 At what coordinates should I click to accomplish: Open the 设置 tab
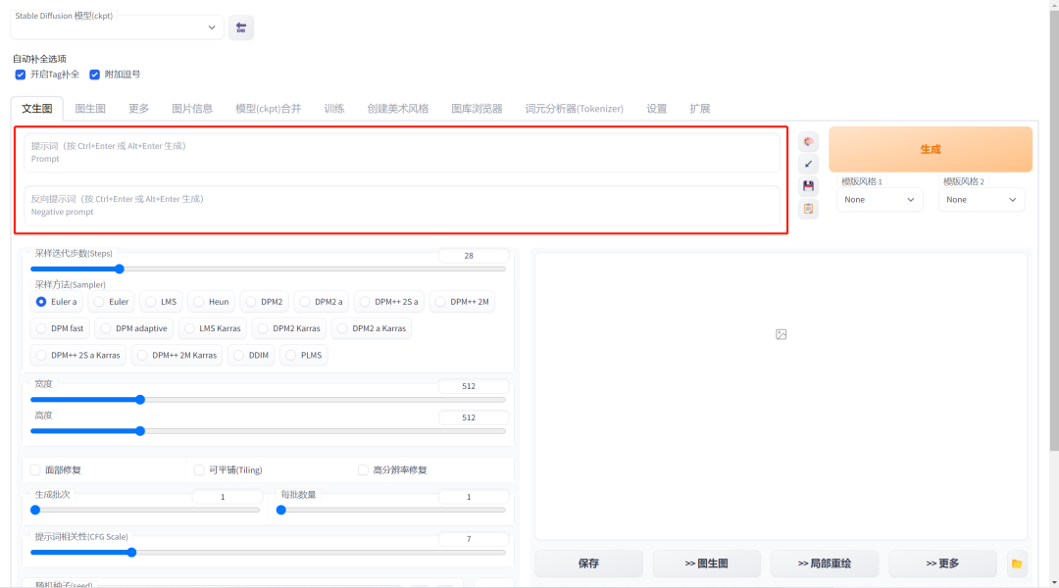(656, 109)
